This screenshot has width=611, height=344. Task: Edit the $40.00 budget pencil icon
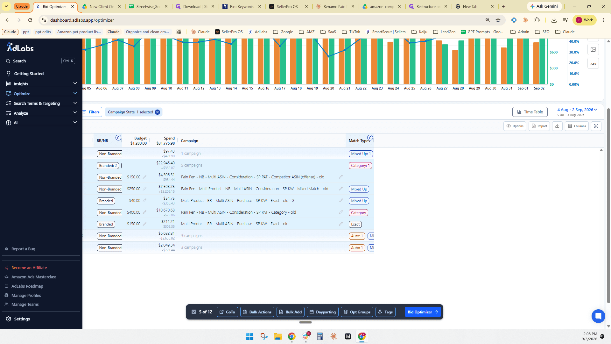coord(144,200)
